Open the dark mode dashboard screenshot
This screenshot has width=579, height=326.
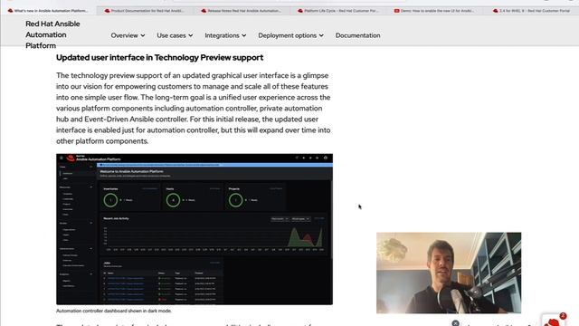[195, 229]
